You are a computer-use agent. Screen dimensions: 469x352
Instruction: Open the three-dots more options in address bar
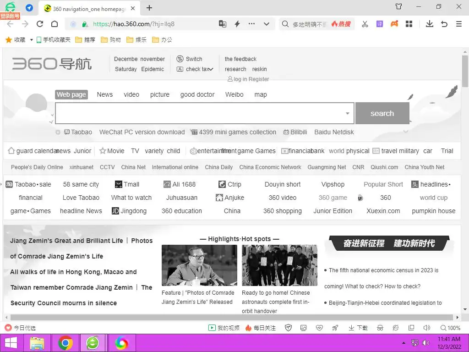(251, 24)
